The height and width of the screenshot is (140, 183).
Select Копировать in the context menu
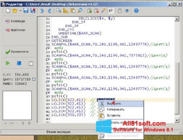121,109
